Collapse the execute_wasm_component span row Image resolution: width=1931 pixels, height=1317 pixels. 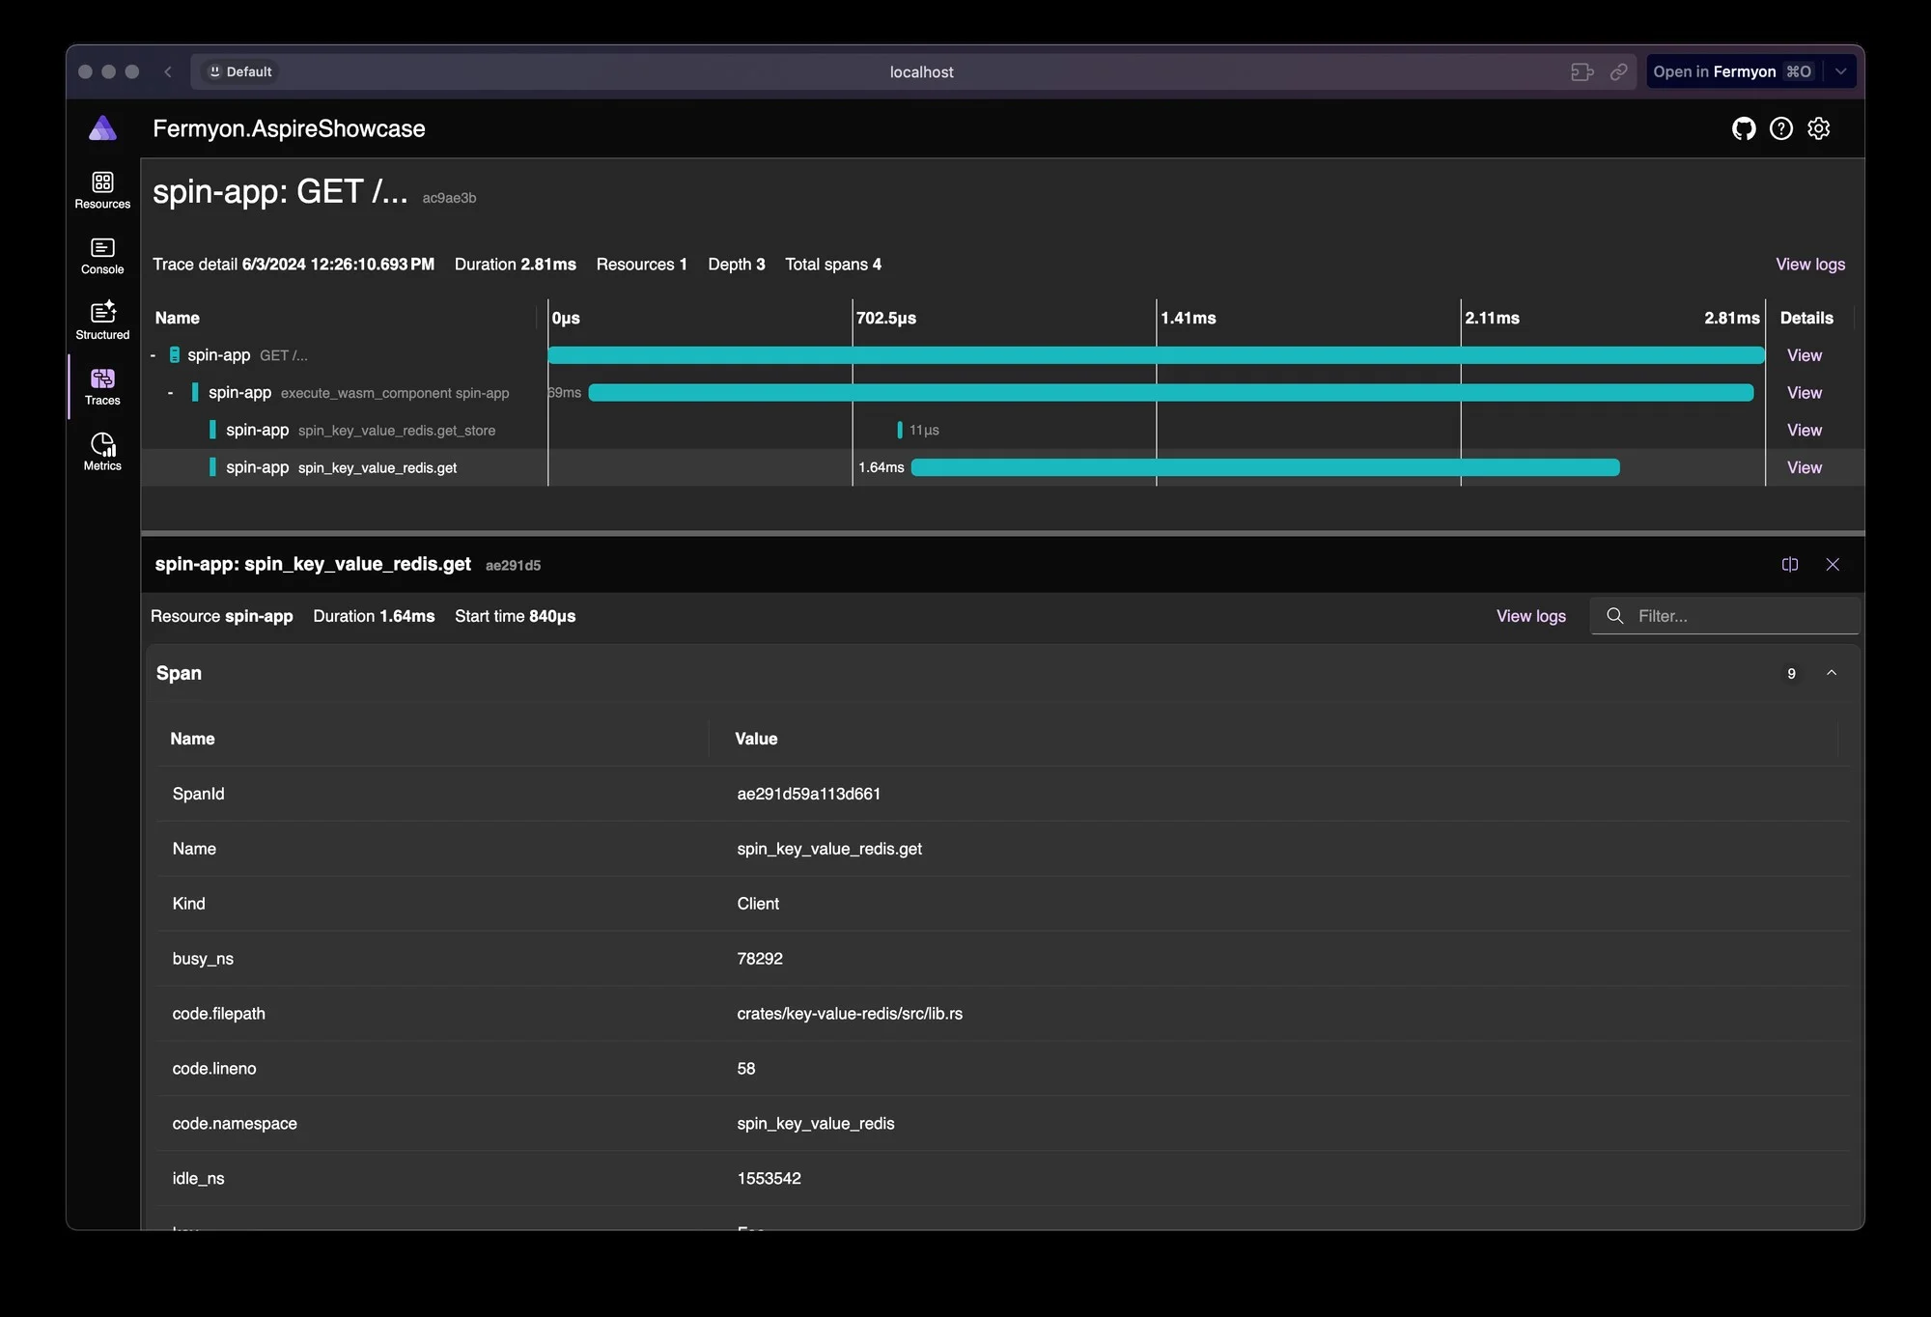point(171,393)
